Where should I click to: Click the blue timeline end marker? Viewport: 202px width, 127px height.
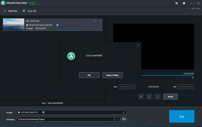[193, 78]
